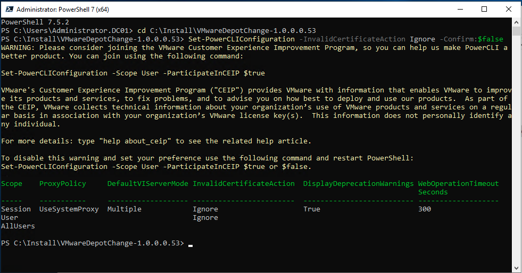Click the 'InvalidCertificateAction' column header

(x=243, y=184)
